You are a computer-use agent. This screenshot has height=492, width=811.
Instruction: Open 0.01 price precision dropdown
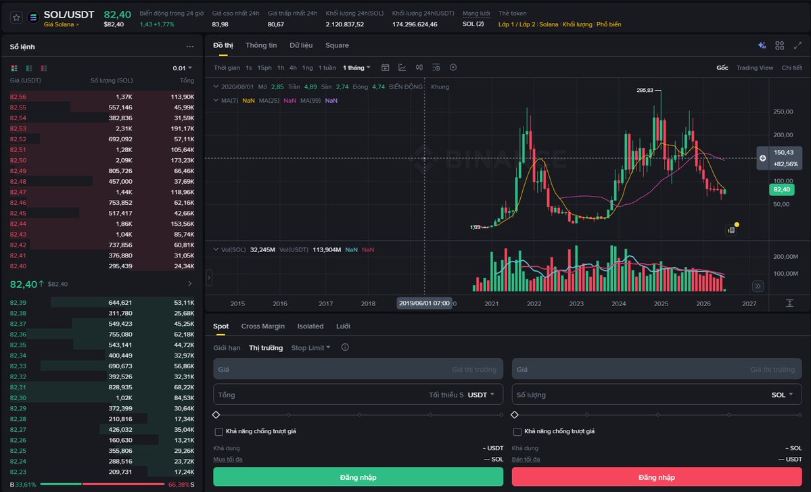click(x=182, y=68)
